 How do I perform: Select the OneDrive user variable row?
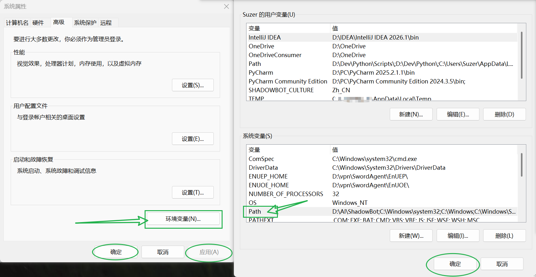coord(382,46)
